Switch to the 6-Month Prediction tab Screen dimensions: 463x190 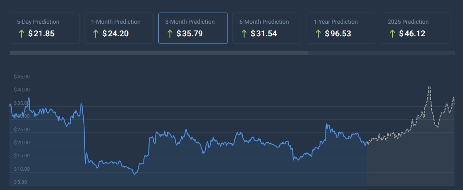click(267, 28)
